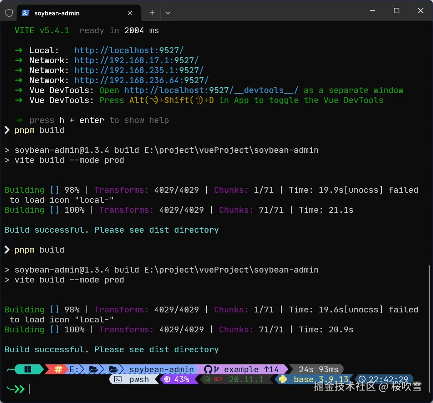Image resolution: width=433 pixels, height=403 pixels.
Task: Open the Network link http://192.168.17.1:9527/
Action: pos(136,61)
